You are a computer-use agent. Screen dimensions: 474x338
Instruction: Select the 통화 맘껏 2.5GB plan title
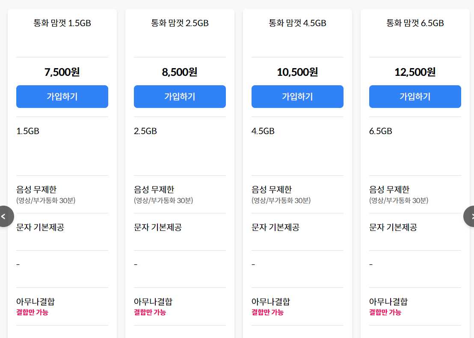(180, 23)
